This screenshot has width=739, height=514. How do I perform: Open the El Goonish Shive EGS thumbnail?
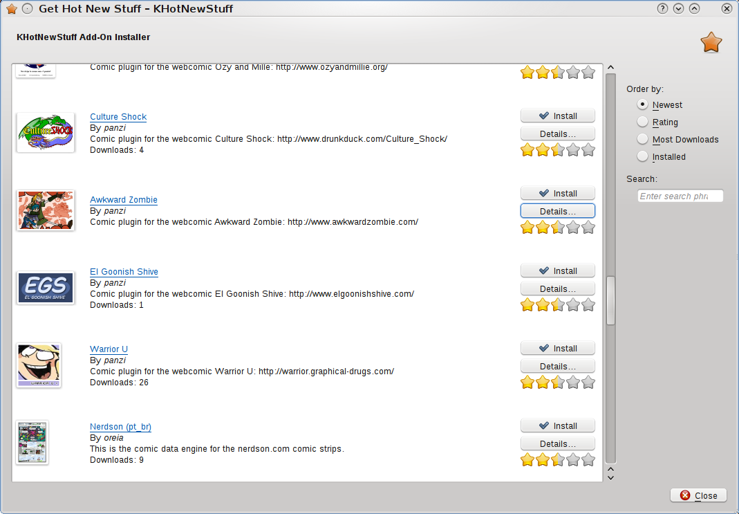click(45, 288)
